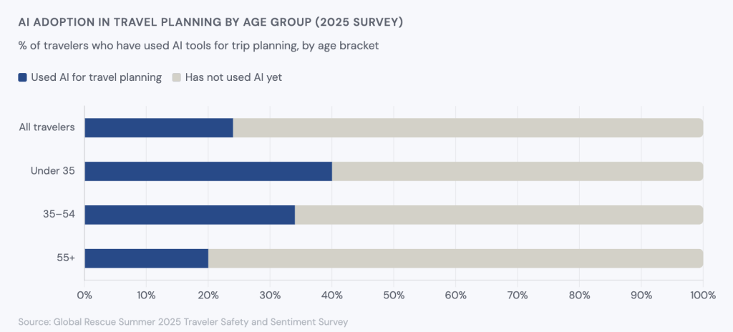Select the gray bar segment for All travelers

click(x=467, y=128)
